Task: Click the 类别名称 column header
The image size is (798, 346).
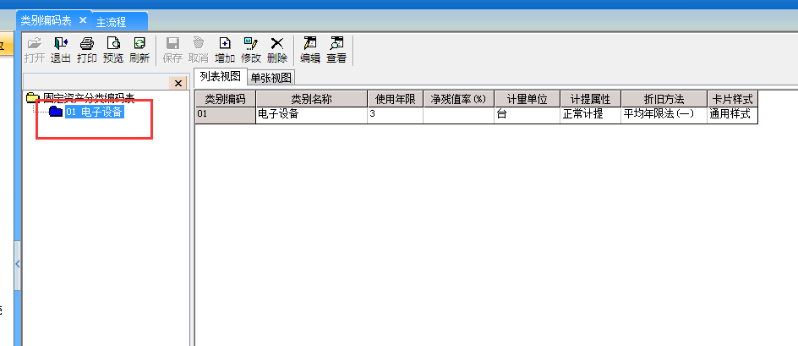Action: tap(311, 99)
